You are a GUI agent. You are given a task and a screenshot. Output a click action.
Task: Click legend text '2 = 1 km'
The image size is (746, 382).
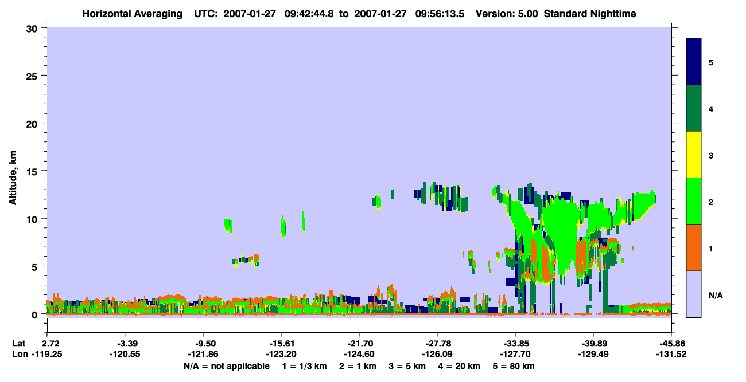pos(358,366)
